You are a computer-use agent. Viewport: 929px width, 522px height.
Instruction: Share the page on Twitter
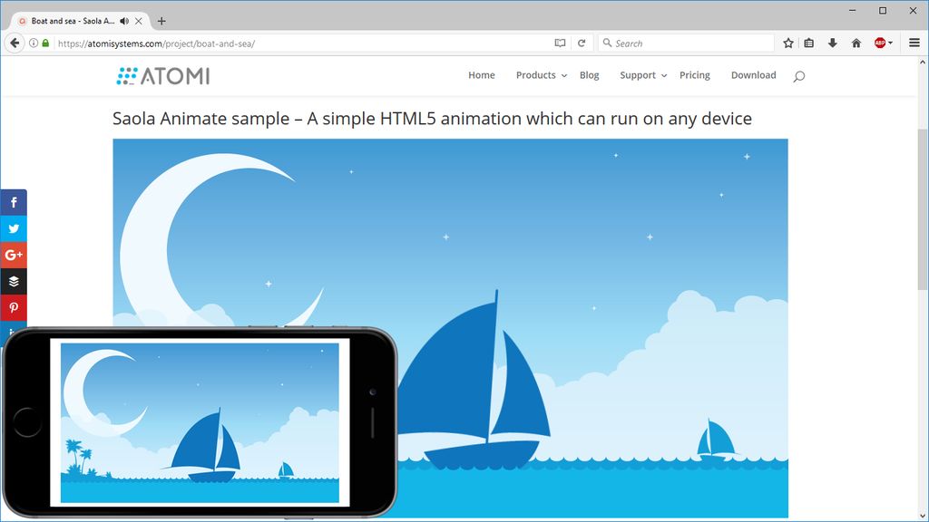pyautogui.click(x=13, y=228)
